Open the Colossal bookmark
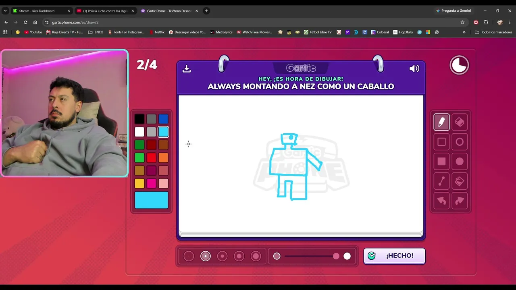The width and height of the screenshot is (516, 290). coord(380,32)
